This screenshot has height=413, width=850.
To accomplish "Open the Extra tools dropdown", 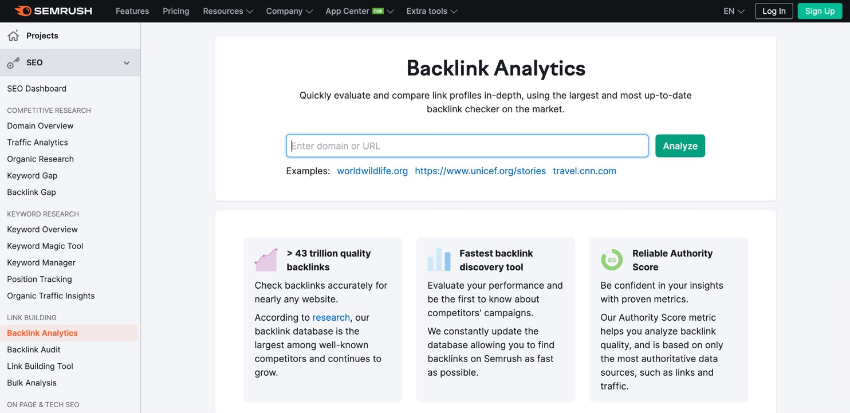I will click(431, 11).
